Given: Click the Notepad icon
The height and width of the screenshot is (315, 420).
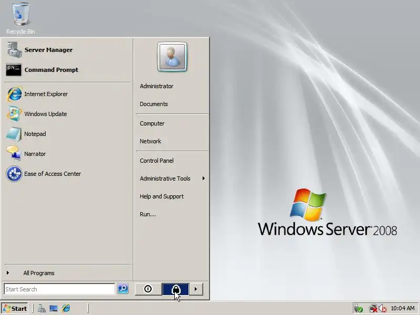Looking at the screenshot, I should click(x=14, y=134).
